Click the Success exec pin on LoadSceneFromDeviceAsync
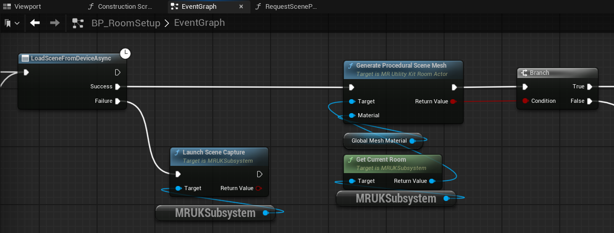The image size is (614, 233). click(118, 87)
